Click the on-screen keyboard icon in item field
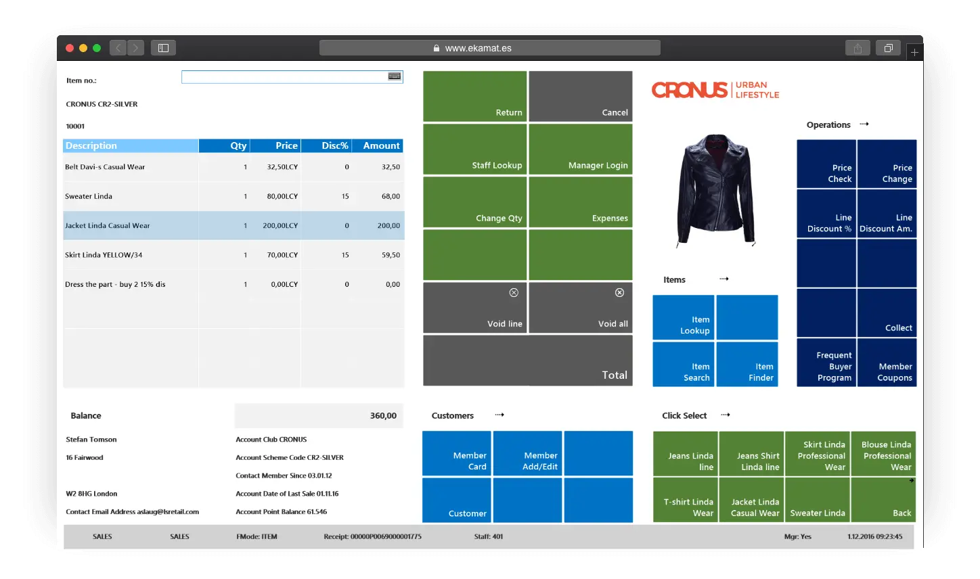The height and width of the screenshot is (579, 980). click(394, 76)
